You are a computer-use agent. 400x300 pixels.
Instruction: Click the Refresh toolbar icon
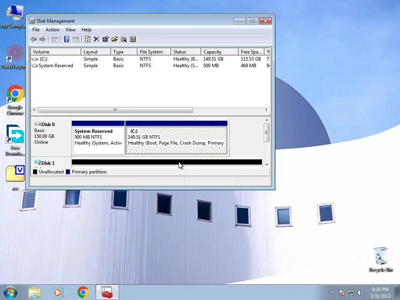pos(87,39)
